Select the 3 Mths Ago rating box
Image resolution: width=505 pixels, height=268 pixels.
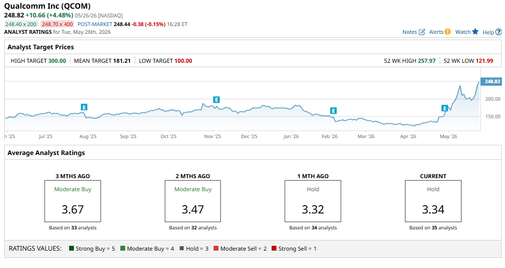[x=72, y=201]
